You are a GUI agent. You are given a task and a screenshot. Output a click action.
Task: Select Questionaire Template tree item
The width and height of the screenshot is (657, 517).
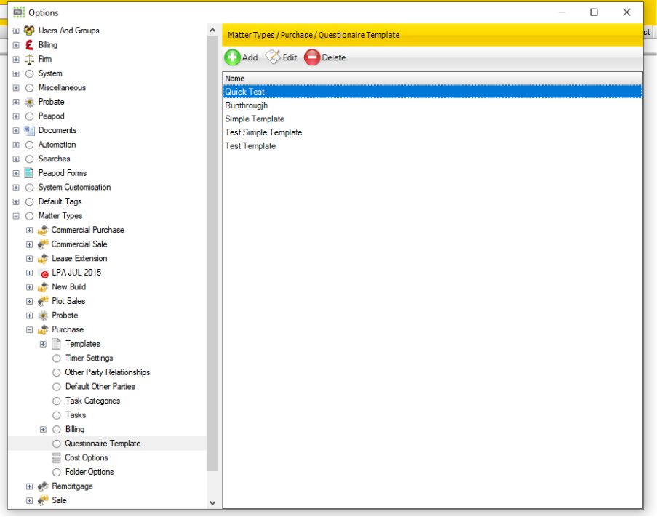click(x=103, y=444)
